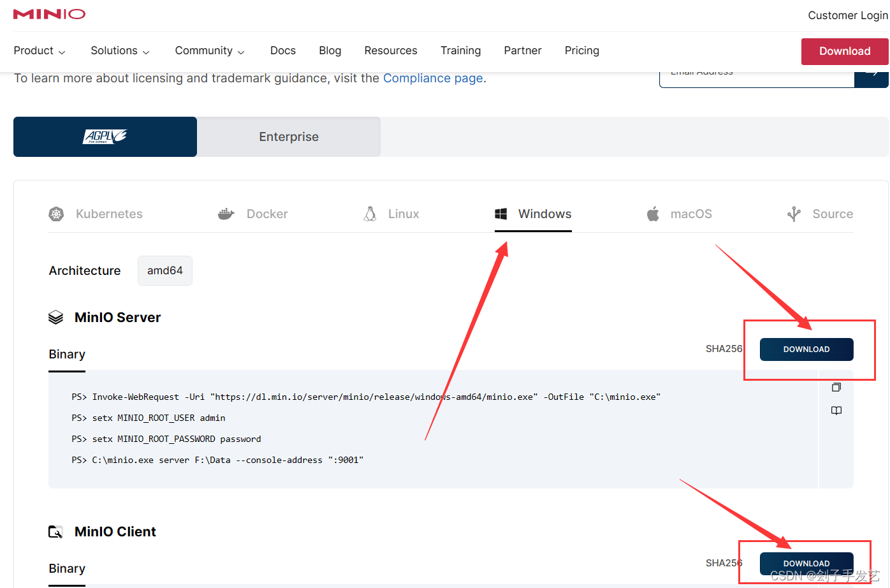Click the AGPL license logo tab
This screenshot has width=890, height=588.
105,136
